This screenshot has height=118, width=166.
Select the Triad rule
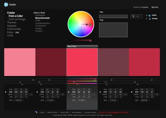pos(37,20)
